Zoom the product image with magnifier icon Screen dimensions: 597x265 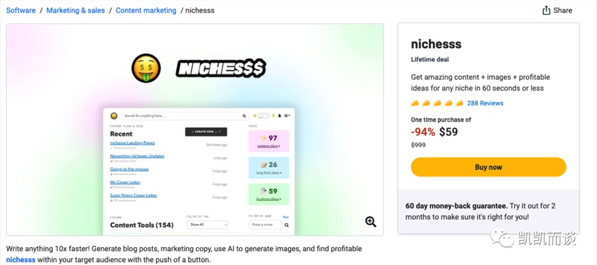coord(371,222)
